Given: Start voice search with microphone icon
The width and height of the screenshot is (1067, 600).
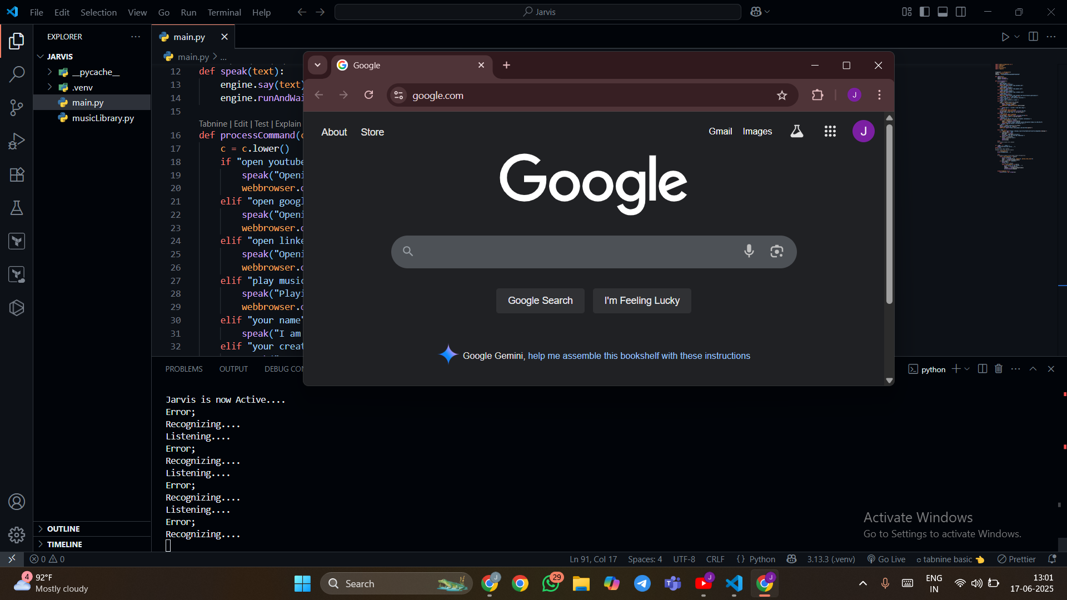Looking at the screenshot, I should [749, 251].
